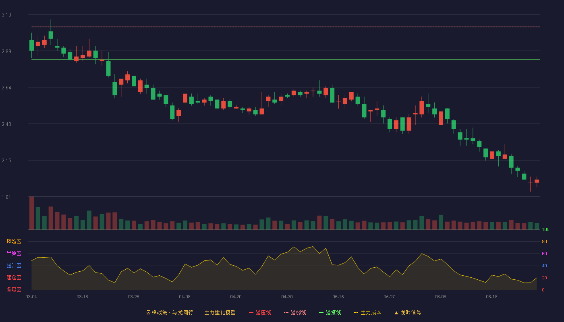Image resolution: width=564 pixels, height=322 pixels.
Task: Click the blue 40 indicator axis value
Action: click(544, 266)
